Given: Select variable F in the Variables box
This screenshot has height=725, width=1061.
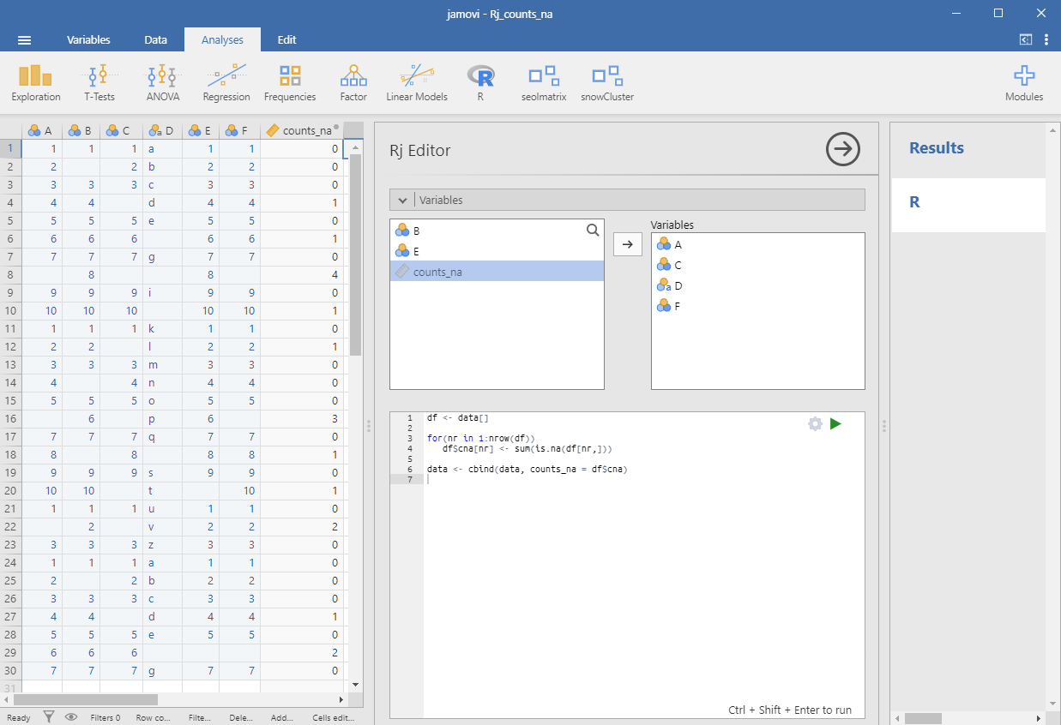Looking at the screenshot, I should [x=758, y=306].
